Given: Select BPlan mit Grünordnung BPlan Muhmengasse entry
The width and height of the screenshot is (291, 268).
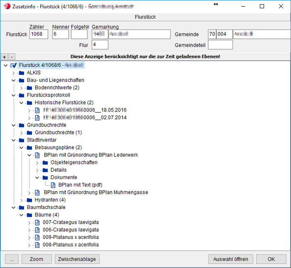Looking at the screenshot, I should [x=96, y=192].
